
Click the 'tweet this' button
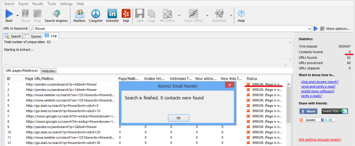[335, 111]
